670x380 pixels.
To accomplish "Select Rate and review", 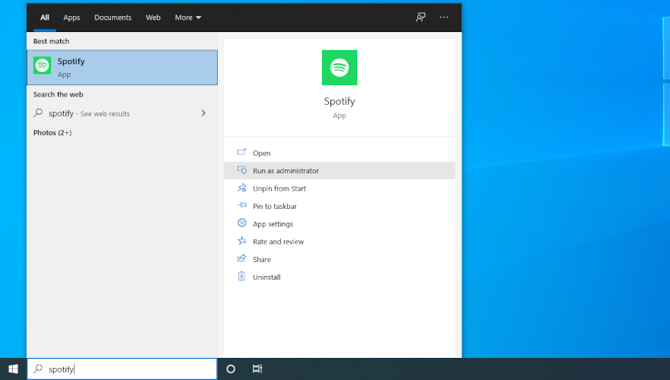I will coord(340,242).
